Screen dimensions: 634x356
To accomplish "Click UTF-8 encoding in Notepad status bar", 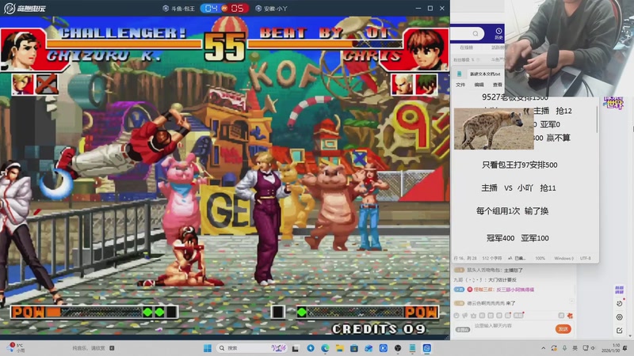I will coord(585,259).
